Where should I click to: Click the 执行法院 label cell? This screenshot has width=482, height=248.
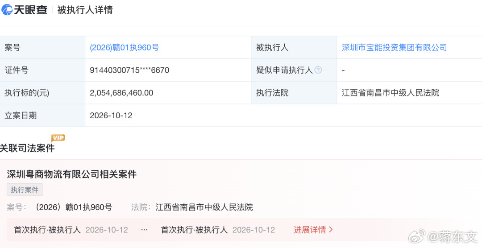point(294,93)
